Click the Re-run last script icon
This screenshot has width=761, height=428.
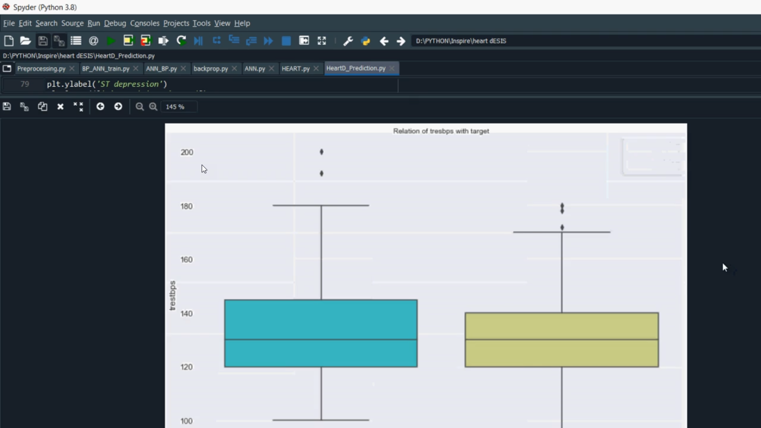pos(181,41)
